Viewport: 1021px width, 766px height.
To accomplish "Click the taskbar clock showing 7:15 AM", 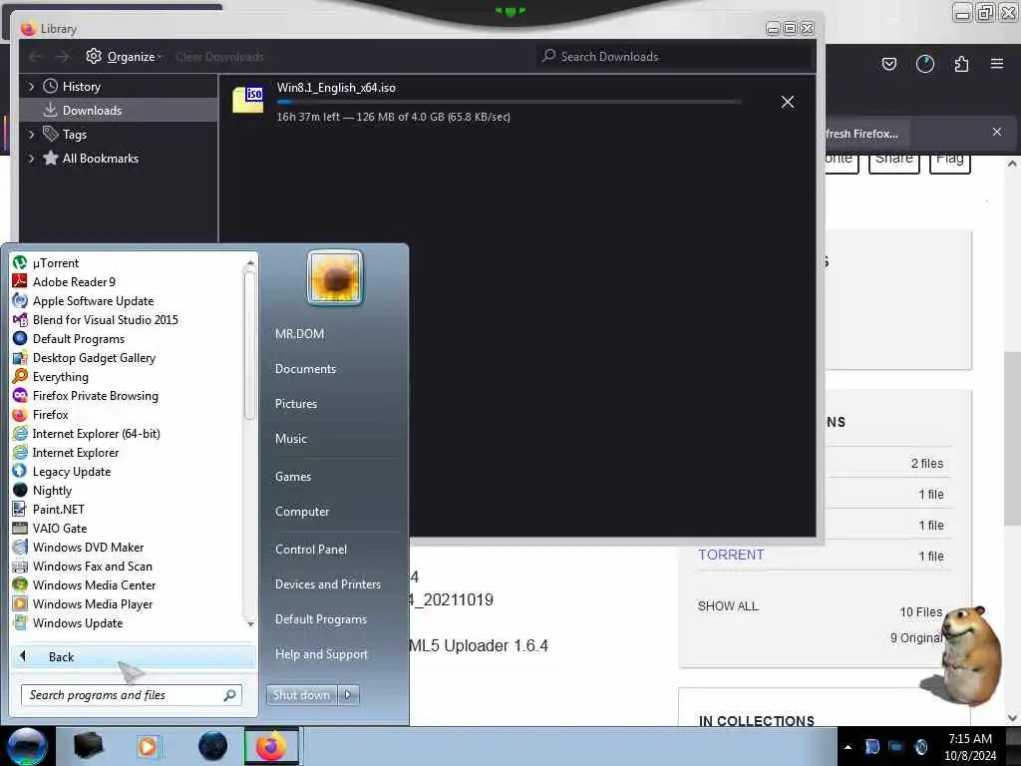I will click(970, 746).
